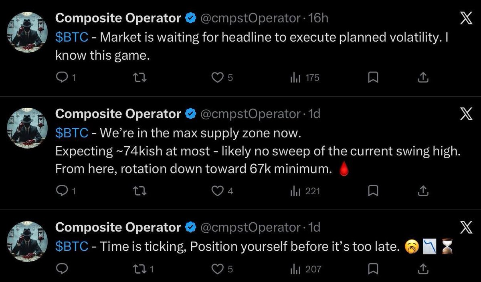Reply to the max supply zone tweet

coord(62,191)
